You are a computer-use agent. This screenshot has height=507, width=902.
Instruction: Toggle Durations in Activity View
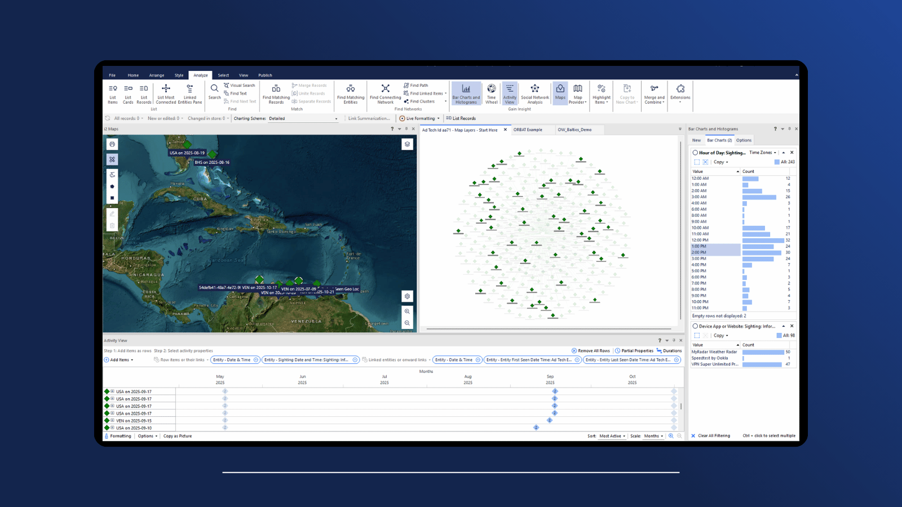669,350
